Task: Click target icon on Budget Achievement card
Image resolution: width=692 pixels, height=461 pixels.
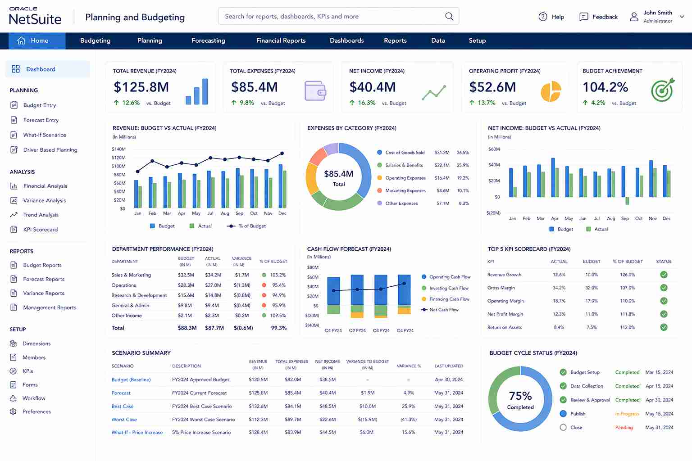Action: 663,89
